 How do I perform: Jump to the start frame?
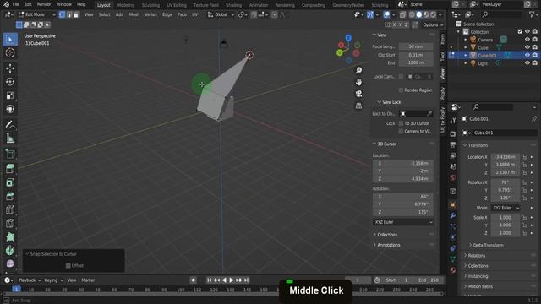[x=209, y=280]
